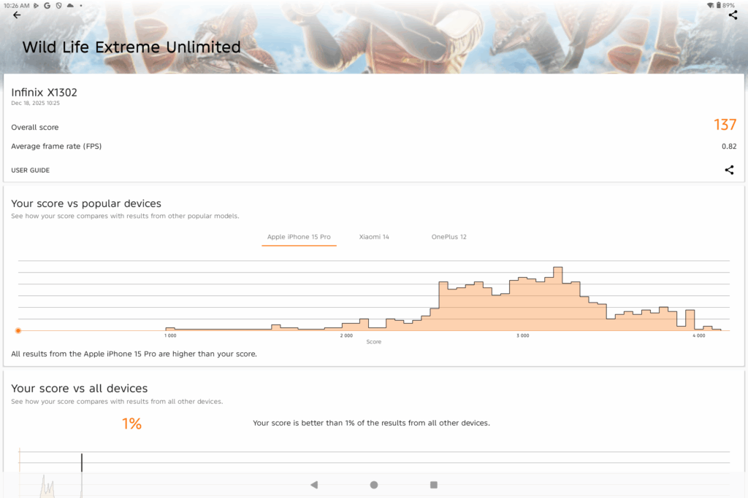Tap the back arrow in the header

tap(17, 15)
